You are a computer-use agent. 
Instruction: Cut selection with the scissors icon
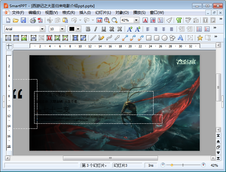click(50, 20)
